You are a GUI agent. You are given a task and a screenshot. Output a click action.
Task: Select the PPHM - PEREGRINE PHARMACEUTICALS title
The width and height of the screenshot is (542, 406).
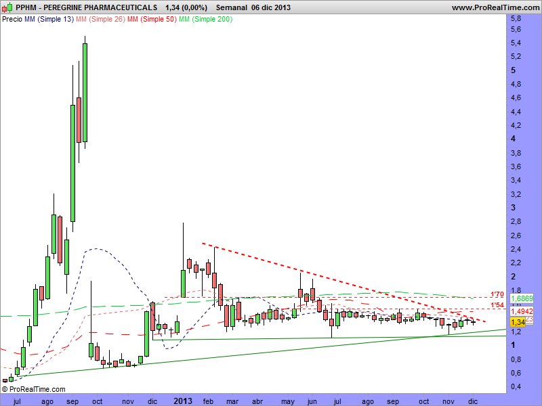[x=87, y=7]
